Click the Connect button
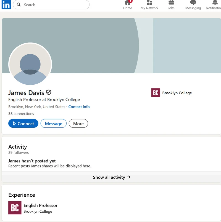221x222 pixels. [23, 124]
